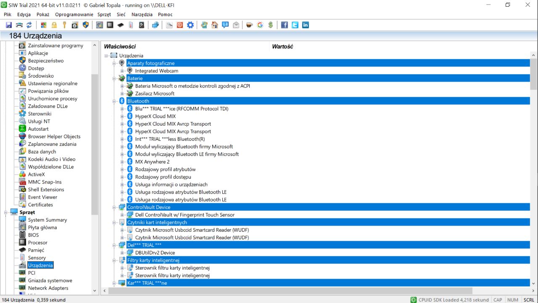This screenshot has width=538, height=303.
Task: Select System Summary in the sidebar
Action: click(x=47, y=220)
